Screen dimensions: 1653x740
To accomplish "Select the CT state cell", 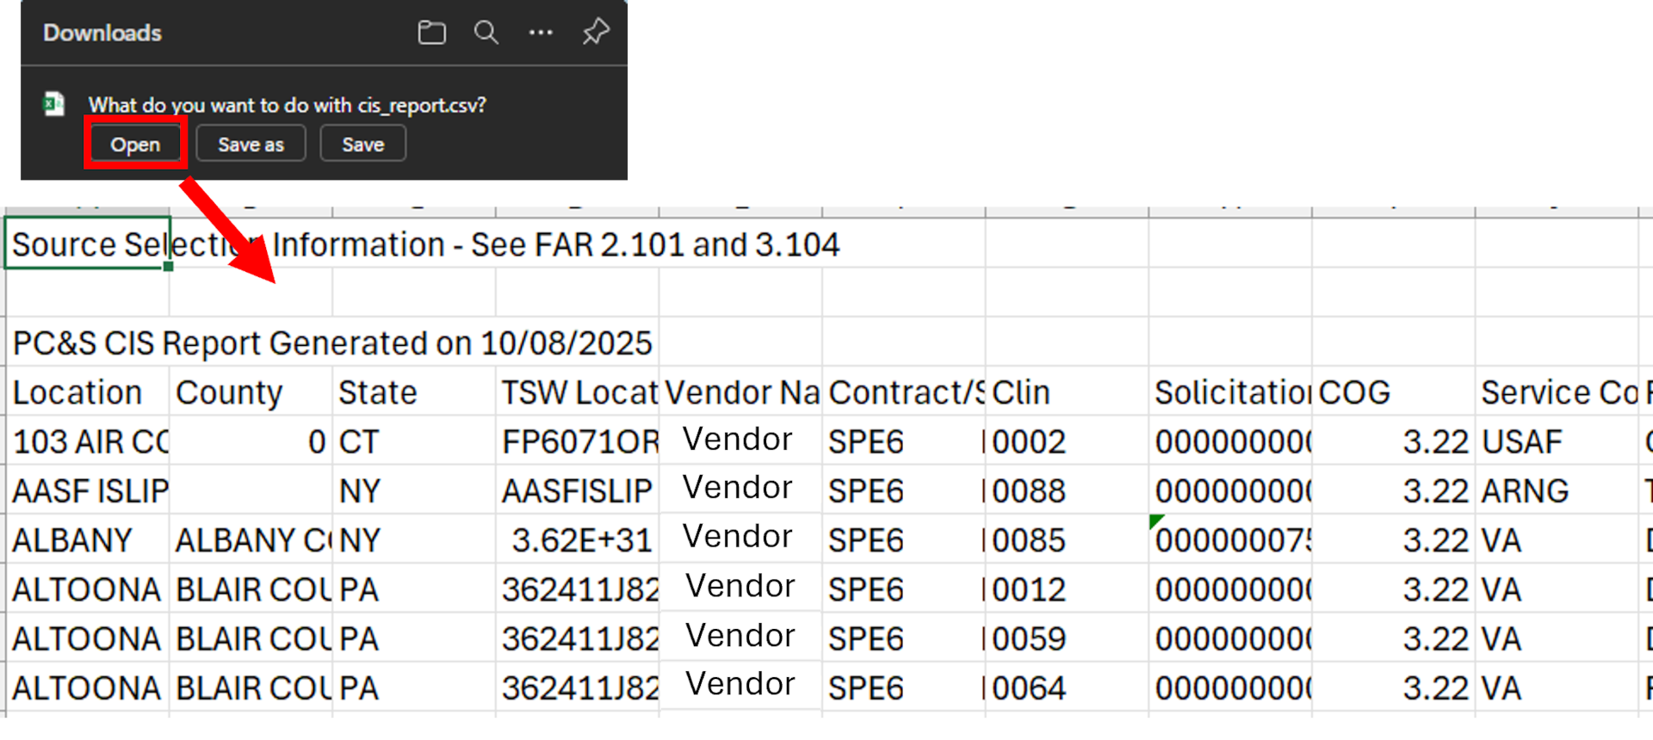I will pos(414,441).
